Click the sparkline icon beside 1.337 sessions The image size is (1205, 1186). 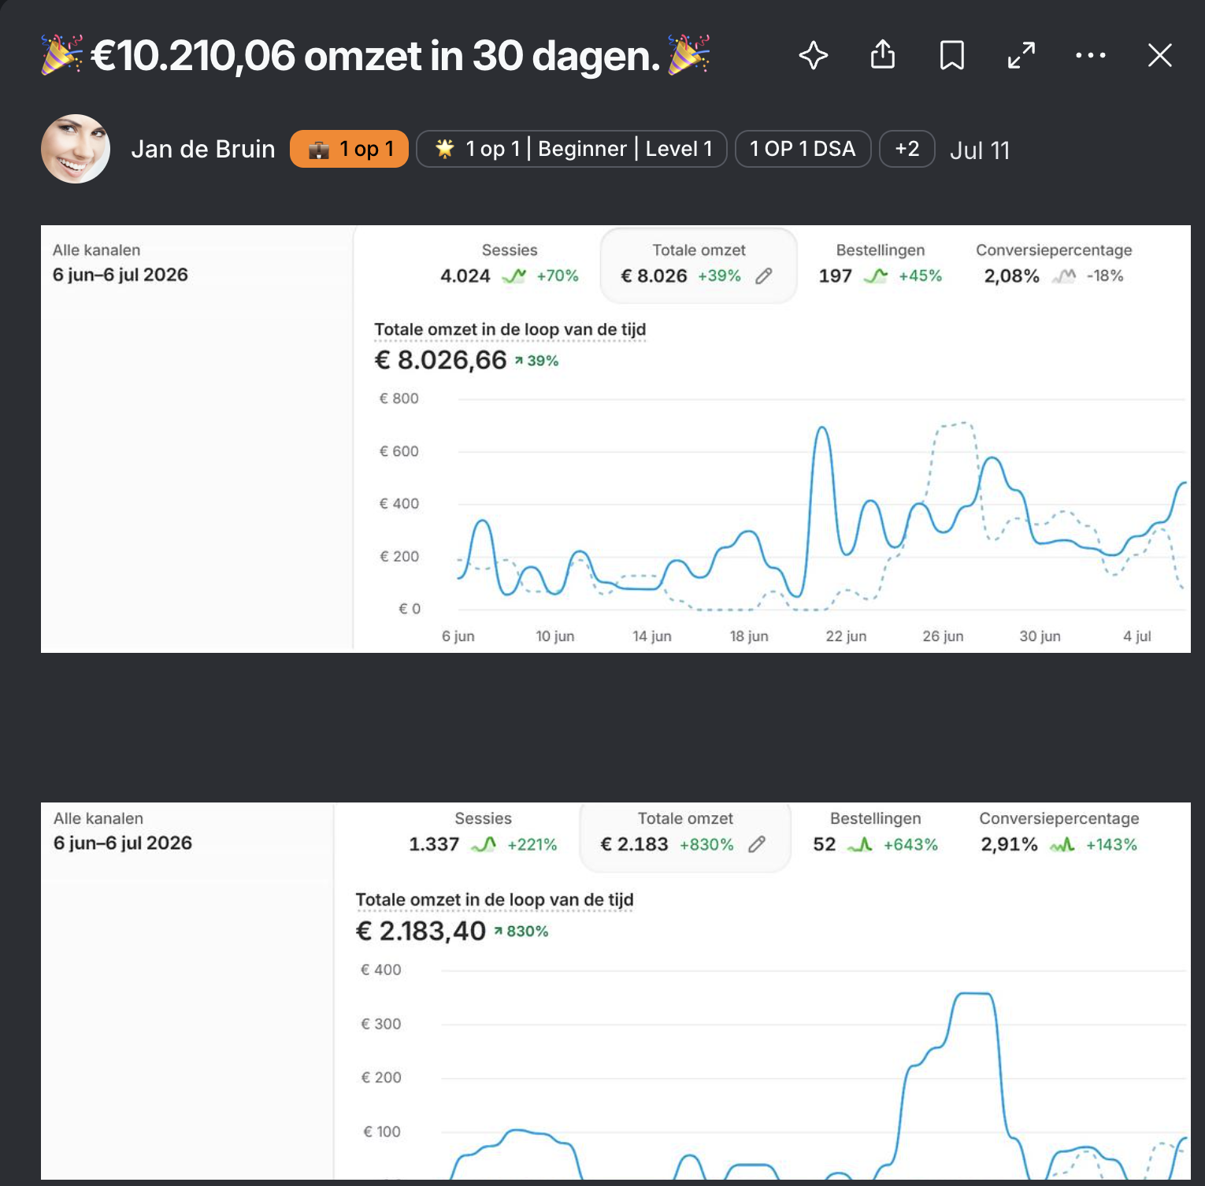tap(484, 844)
